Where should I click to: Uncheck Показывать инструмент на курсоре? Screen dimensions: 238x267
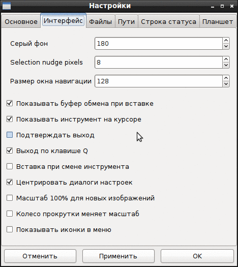(10, 119)
